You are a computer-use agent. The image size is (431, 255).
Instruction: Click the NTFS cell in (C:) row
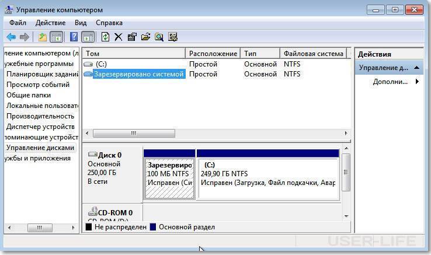[292, 64]
